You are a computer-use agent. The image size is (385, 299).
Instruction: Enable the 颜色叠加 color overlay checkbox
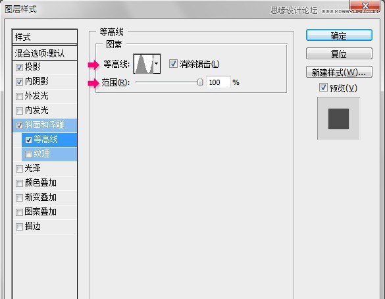(19, 183)
